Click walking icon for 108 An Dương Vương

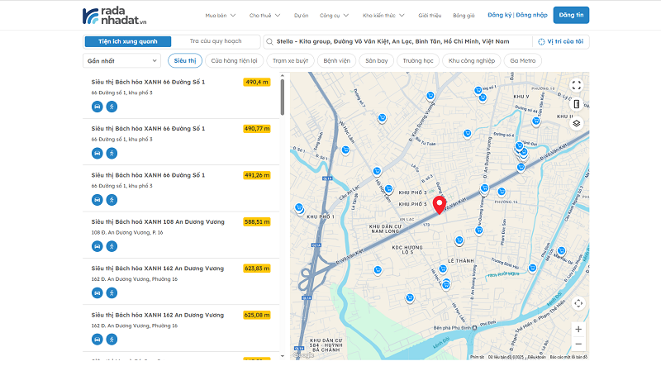pos(112,246)
